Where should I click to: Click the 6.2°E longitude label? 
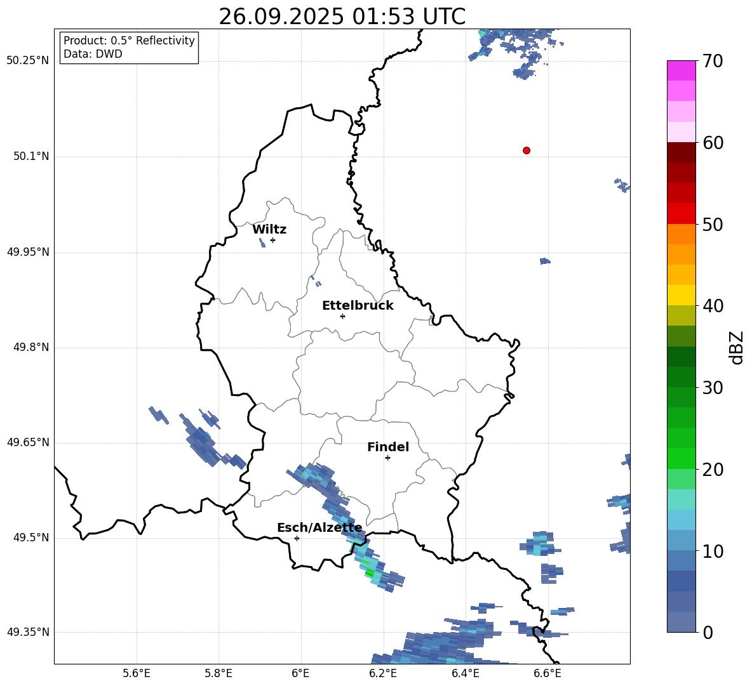tap(383, 673)
